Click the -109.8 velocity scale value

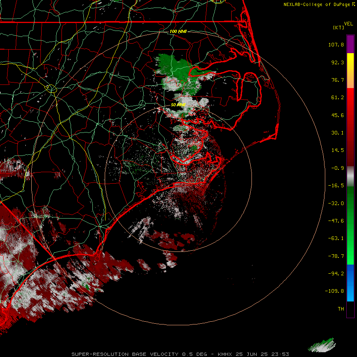(334, 291)
